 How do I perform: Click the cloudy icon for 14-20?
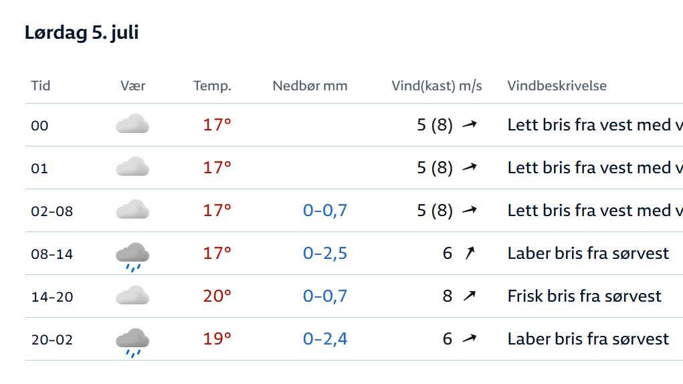click(x=132, y=295)
